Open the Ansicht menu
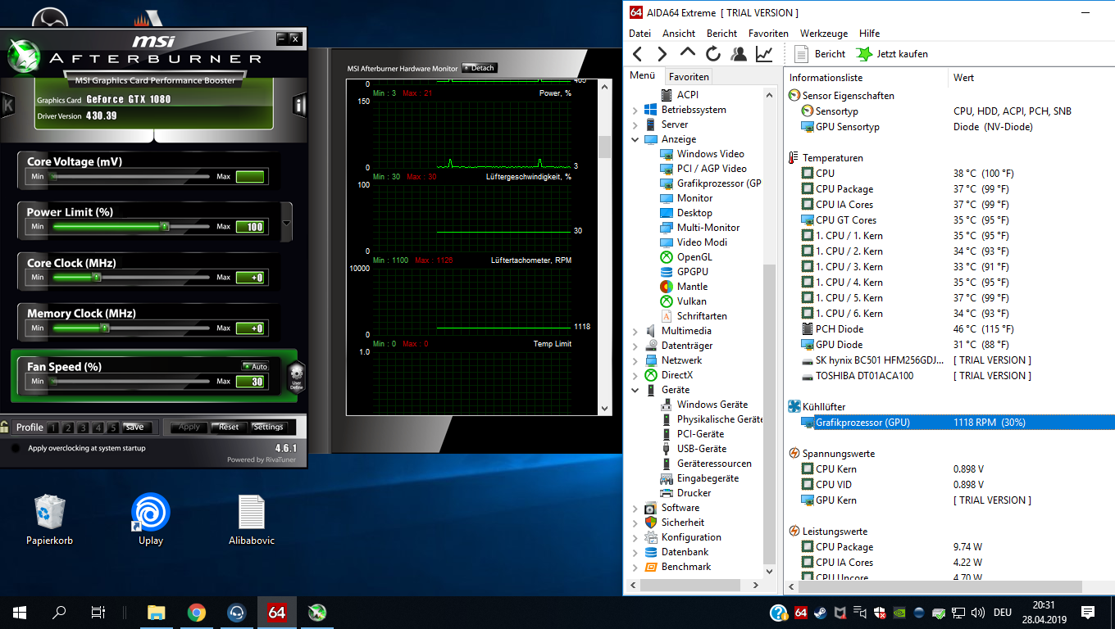The height and width of the screenshot is (629, 1115). pos(679,34)
